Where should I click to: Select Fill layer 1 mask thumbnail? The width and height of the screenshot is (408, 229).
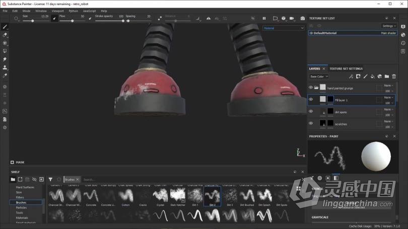[330, 99]
